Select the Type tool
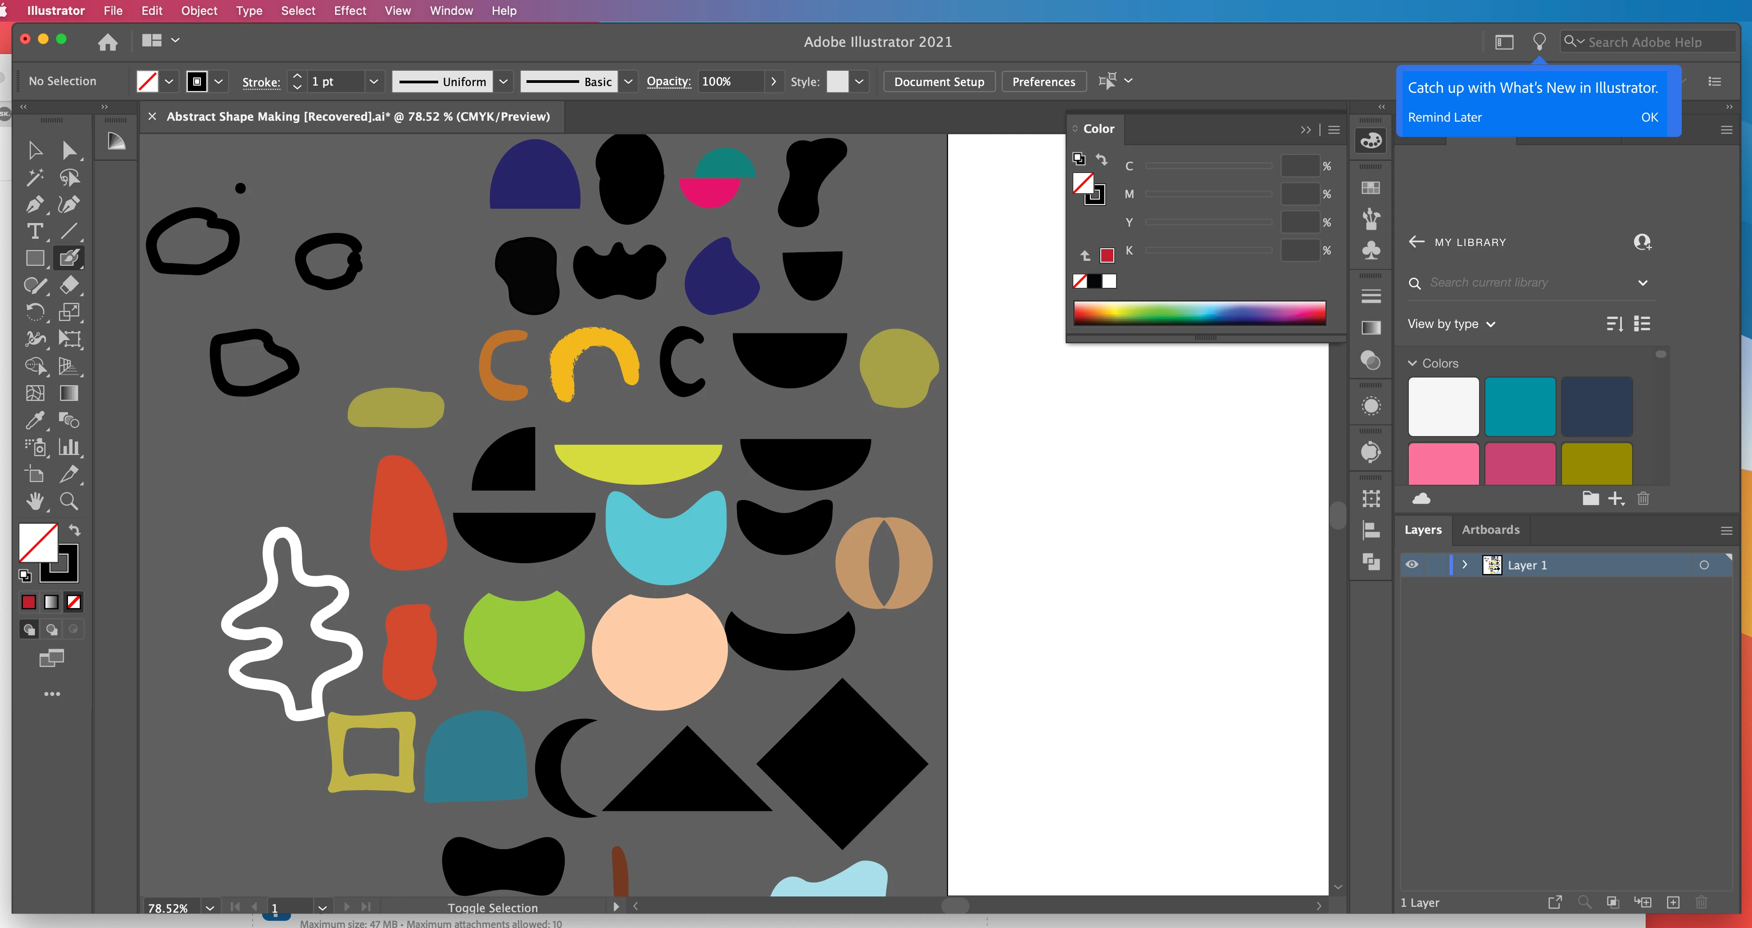Viewport: 1752px width, 928px height. [35, 231]
